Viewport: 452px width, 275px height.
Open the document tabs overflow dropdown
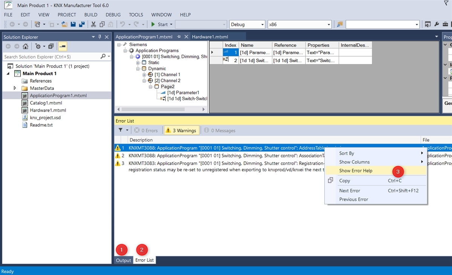click(436, 37)
